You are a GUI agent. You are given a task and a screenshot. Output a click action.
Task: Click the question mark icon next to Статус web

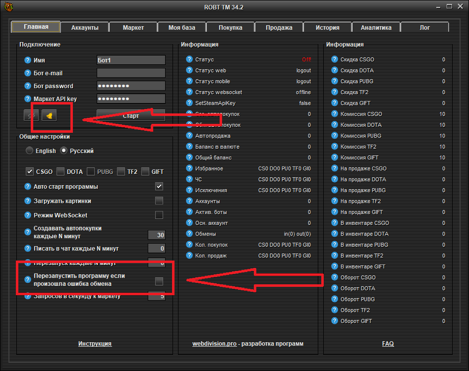pos(189,70)
